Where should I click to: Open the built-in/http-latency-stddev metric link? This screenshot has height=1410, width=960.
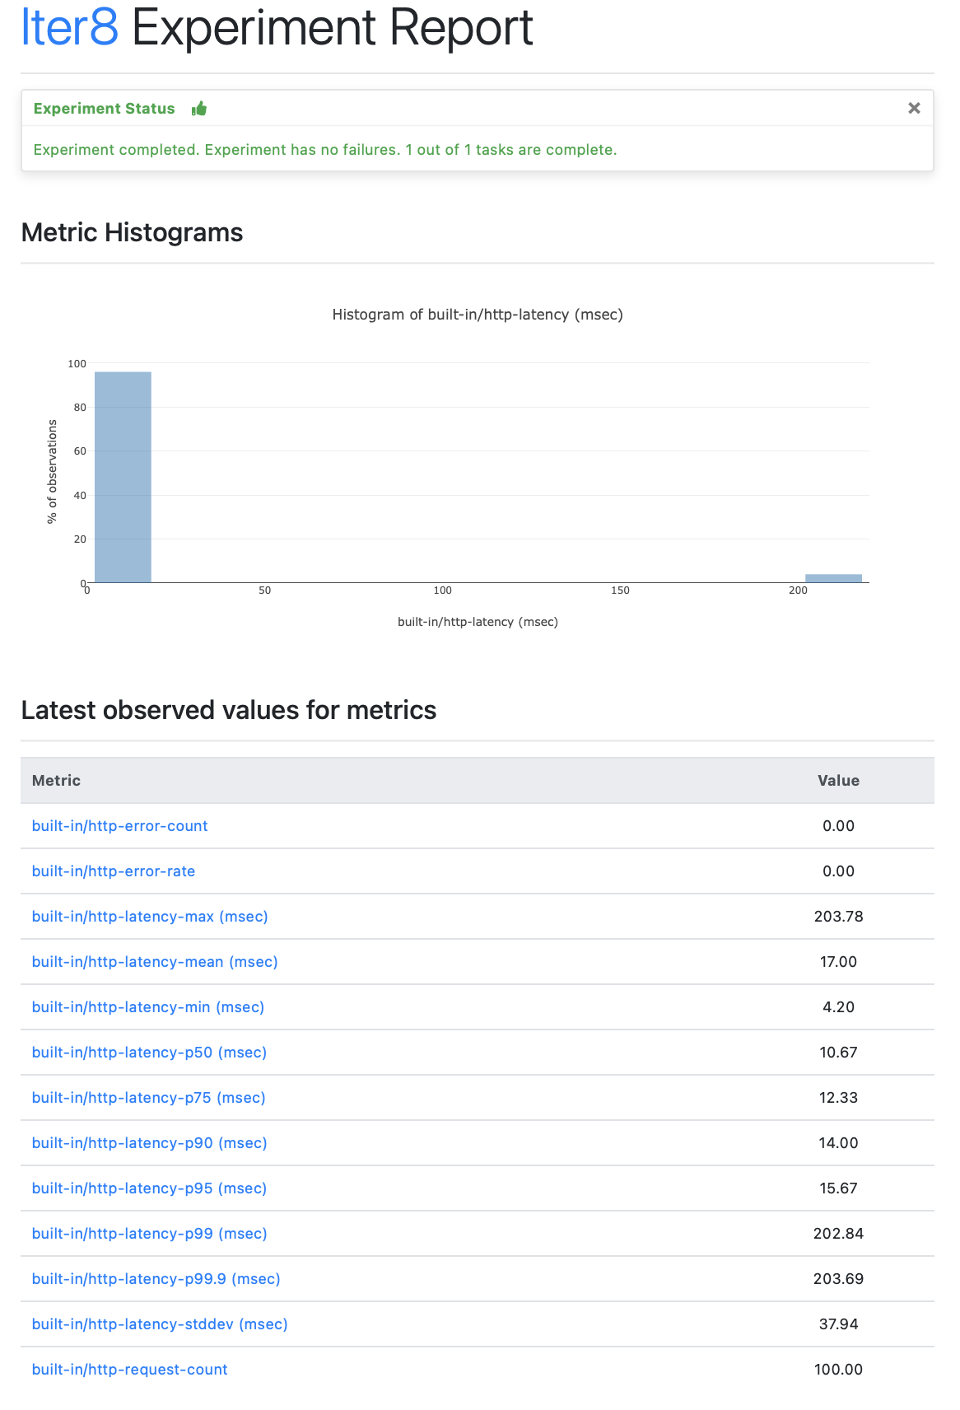click(x=160, y=1324)
